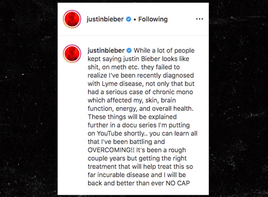This screenshot has width=268, height=197.
Task: Click the profile avatar next to the caption
Action: coord(72,53)
